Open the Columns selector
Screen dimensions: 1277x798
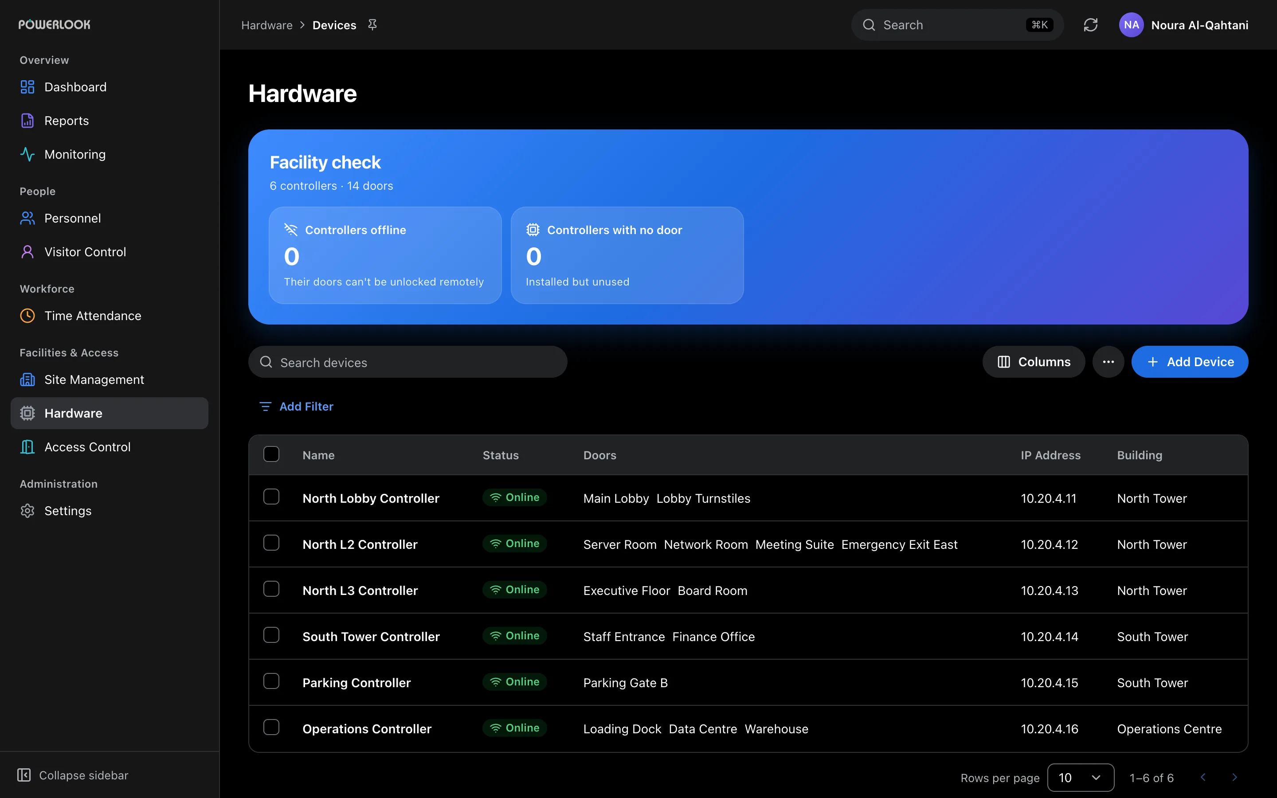[x=1033, y=362]
